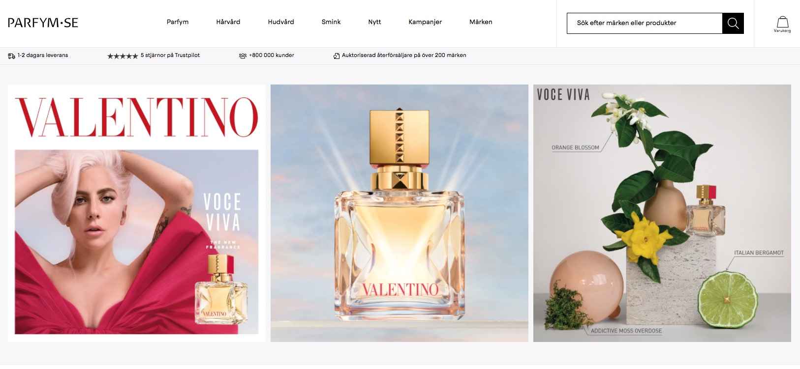This screenshot has width=800, height=369.
Task: Click the authorized reseller badge icon
Action: pos(337,56)
